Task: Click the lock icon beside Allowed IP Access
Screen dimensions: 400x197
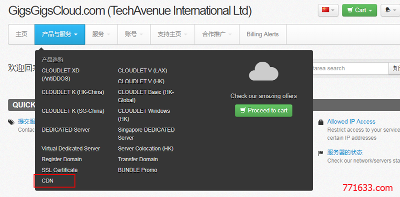Action: [320, 122]
